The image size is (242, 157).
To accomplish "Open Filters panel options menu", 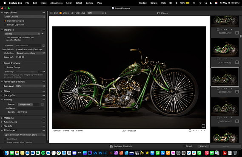I will point(44,91).
